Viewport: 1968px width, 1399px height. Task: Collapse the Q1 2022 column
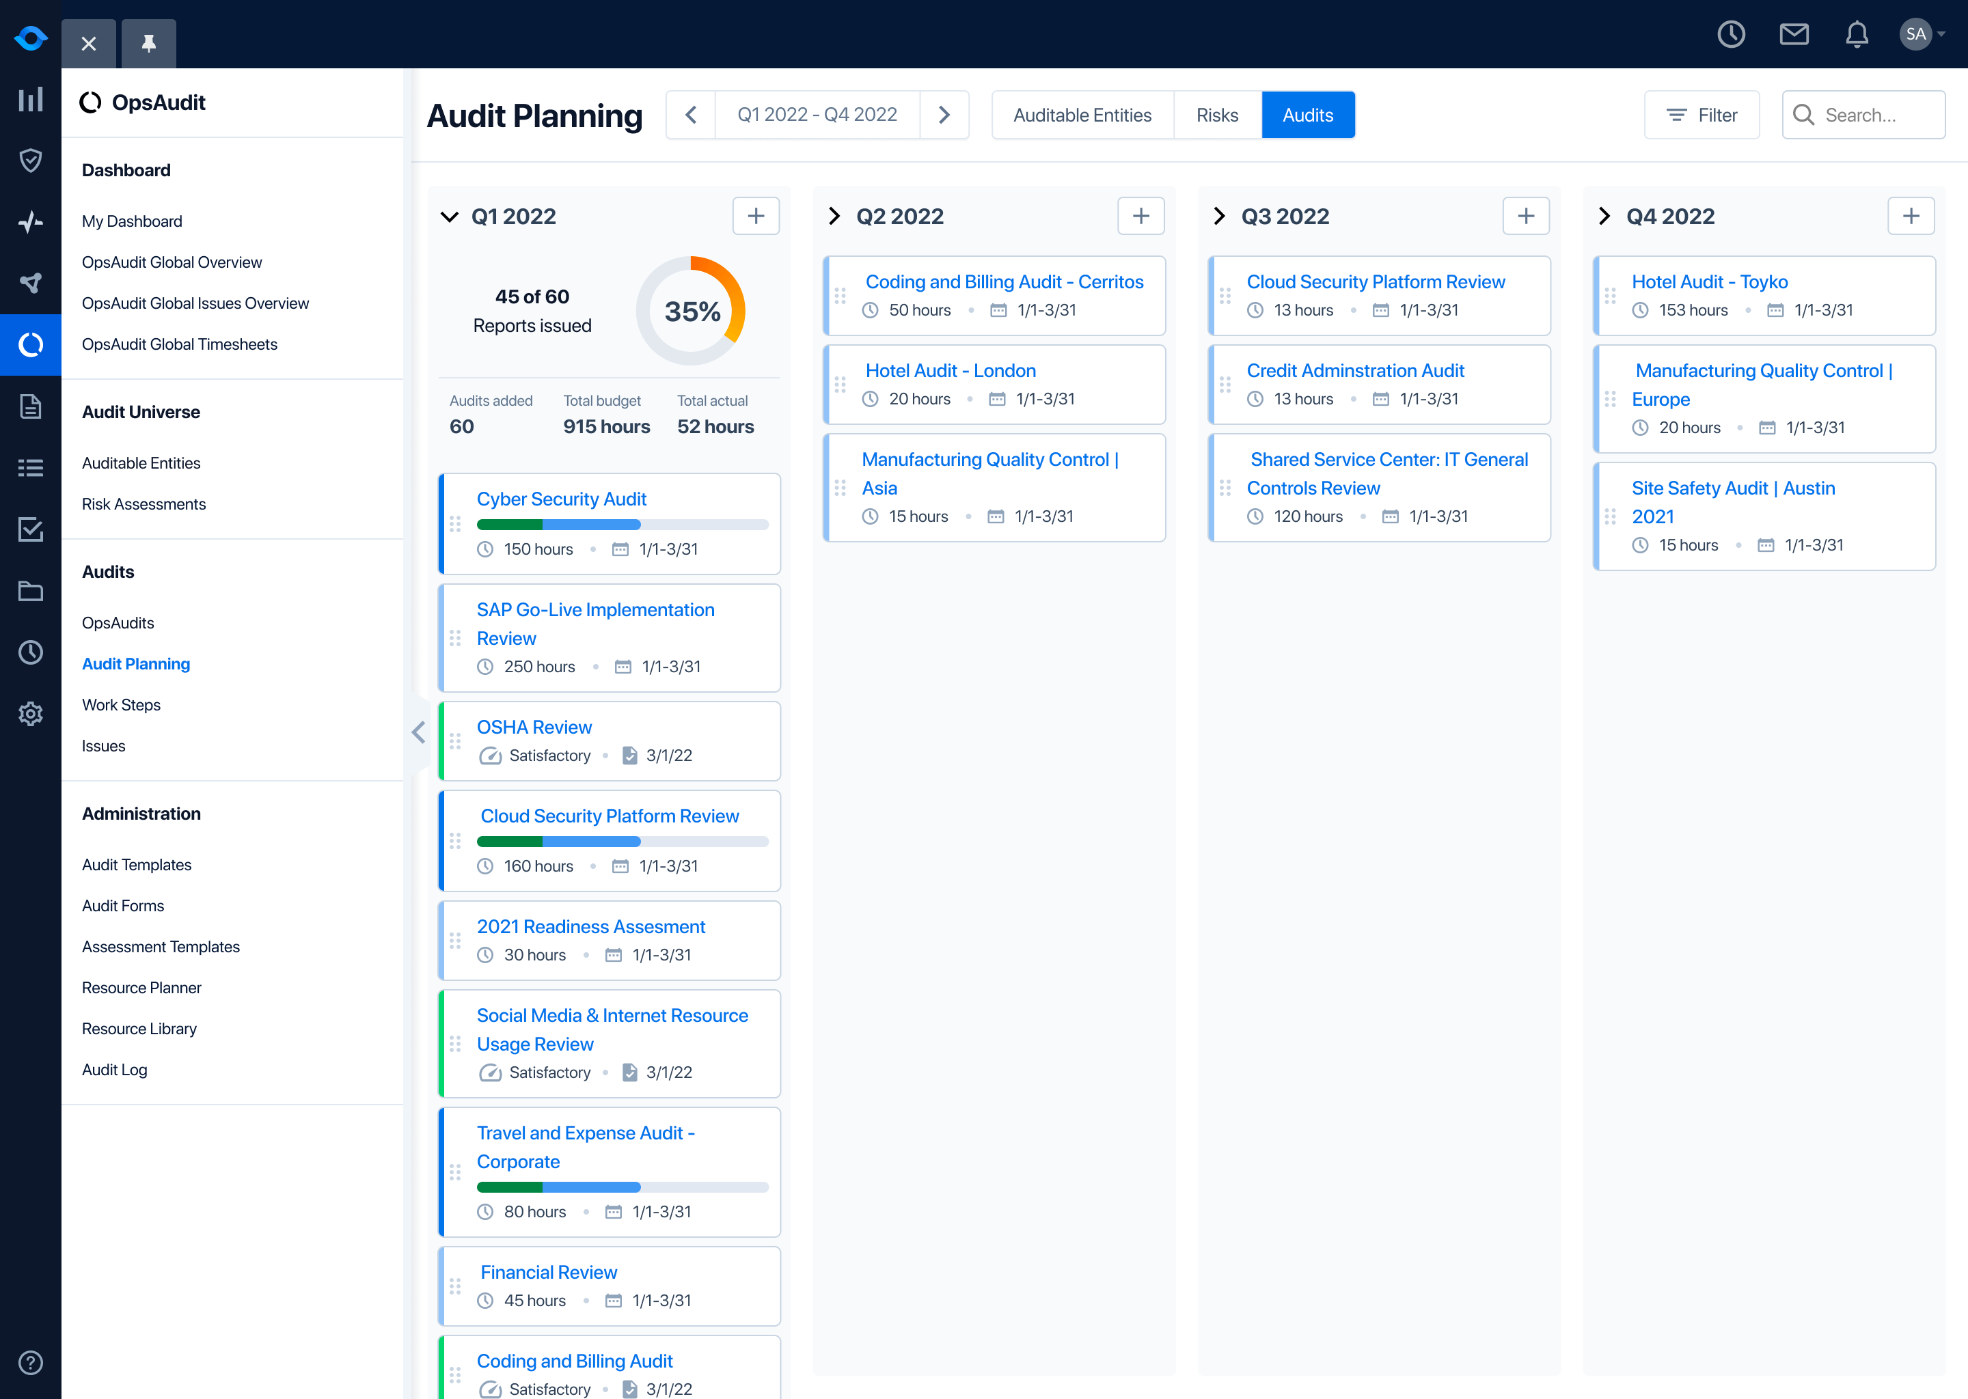450,217
